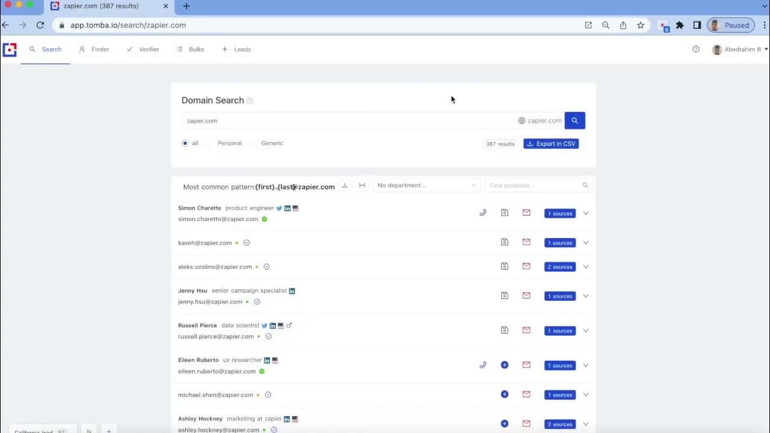Select the 'Generic' radio button
This screenshot has width=770, height=433.
[253, 143]
